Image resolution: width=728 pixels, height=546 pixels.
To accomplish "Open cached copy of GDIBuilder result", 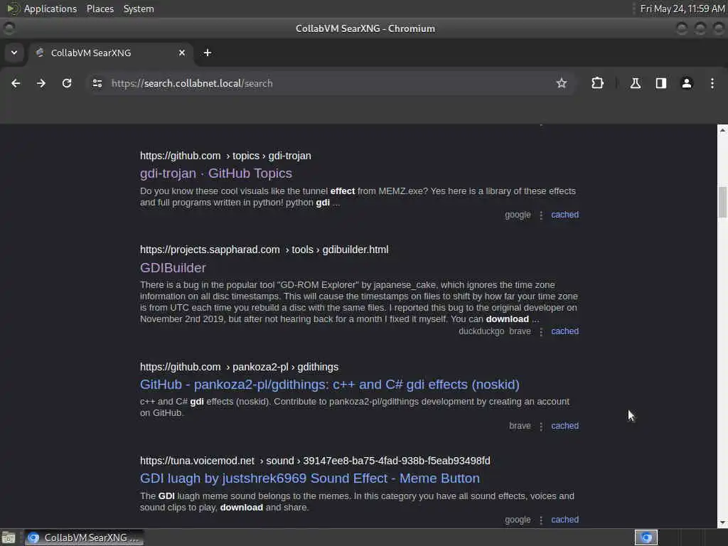I will point(564,331).
